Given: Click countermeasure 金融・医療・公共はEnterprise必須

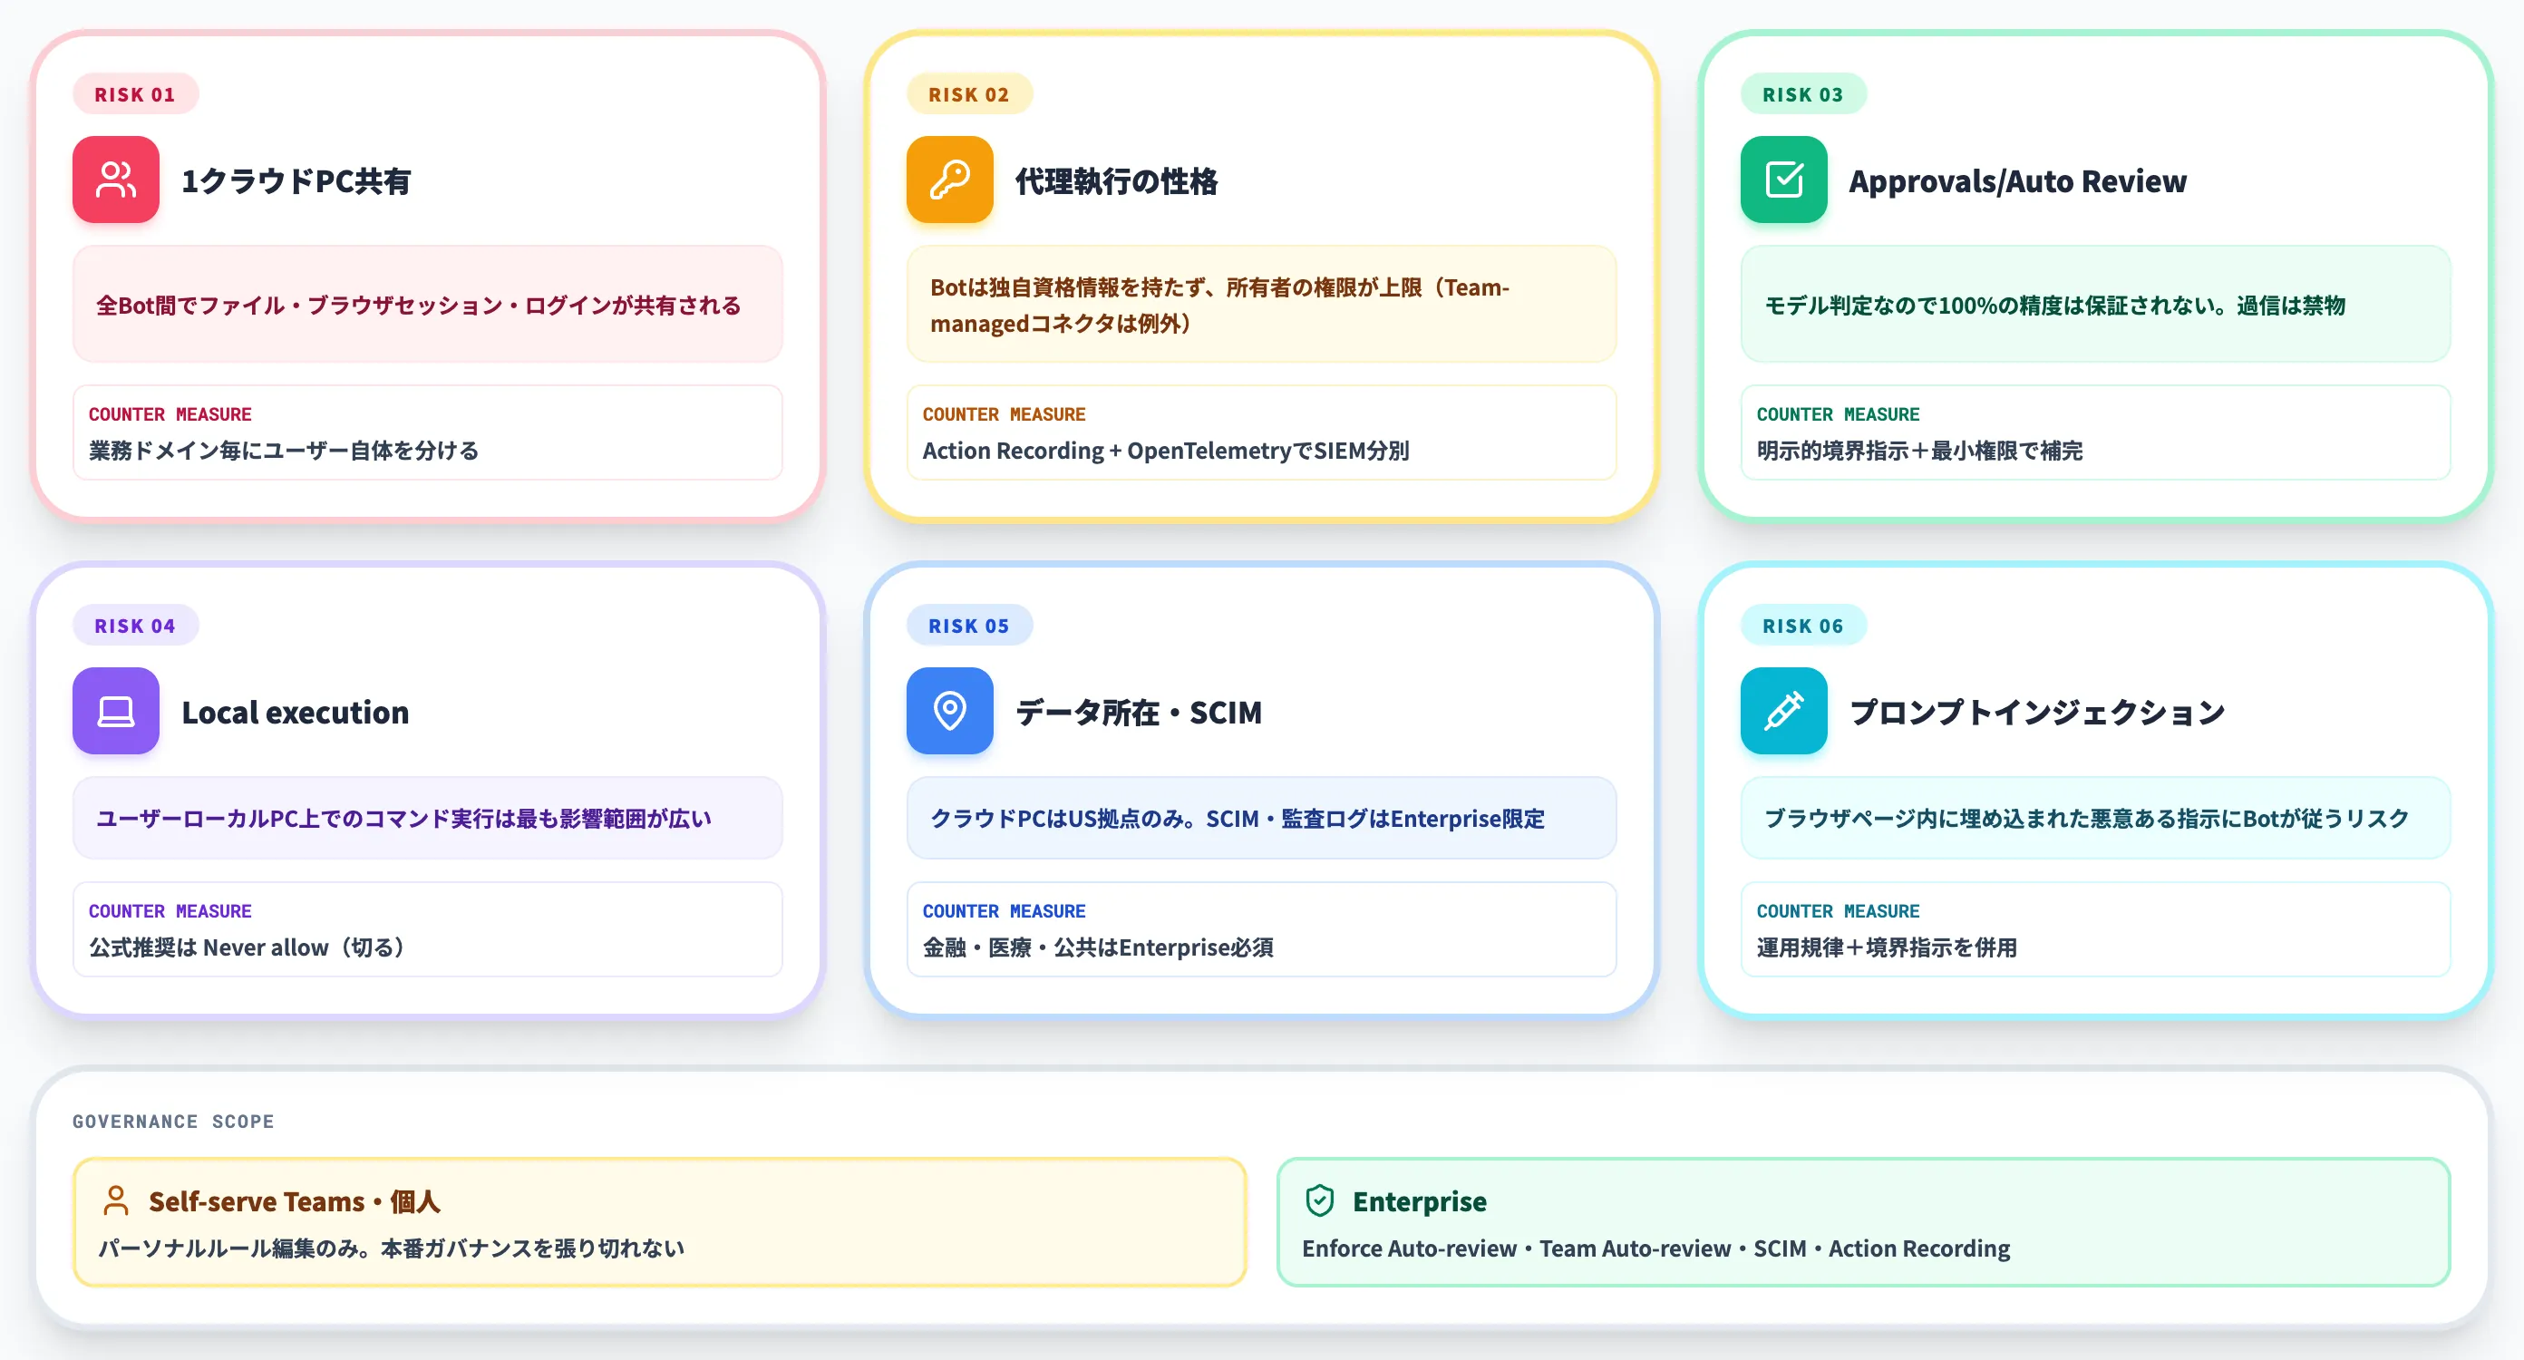Looking at the screenshot, I should 1097,947.
